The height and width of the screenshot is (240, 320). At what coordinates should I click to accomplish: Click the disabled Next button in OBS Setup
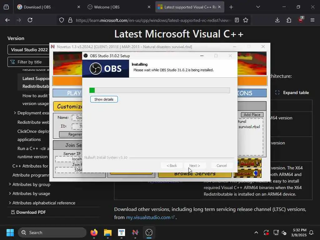click(x=194, y=166)
